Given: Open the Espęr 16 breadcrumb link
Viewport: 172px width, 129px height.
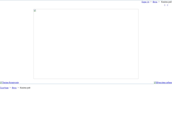Looking at the screenshot, I should (145, 2).
